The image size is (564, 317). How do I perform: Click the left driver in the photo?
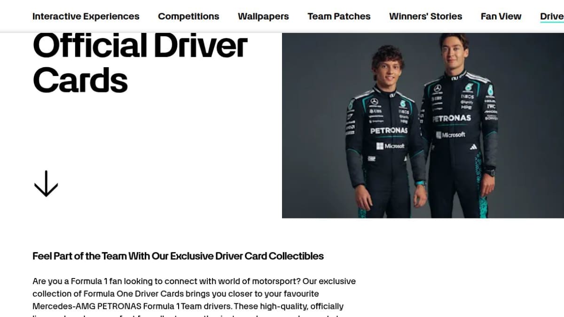384,134
